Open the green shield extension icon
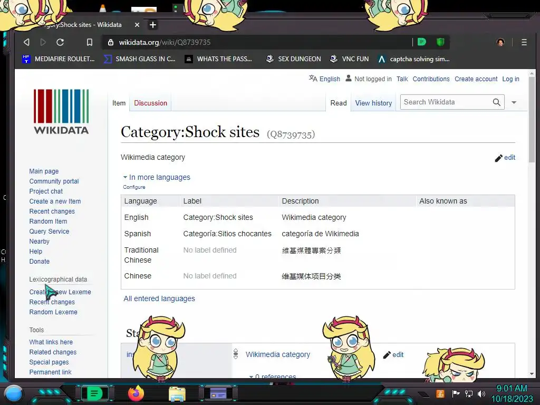This screenshot has height=405, width=540. click(440, 42)
